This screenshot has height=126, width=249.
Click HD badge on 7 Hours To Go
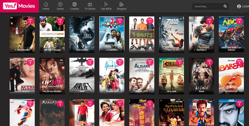pos(181,19)
